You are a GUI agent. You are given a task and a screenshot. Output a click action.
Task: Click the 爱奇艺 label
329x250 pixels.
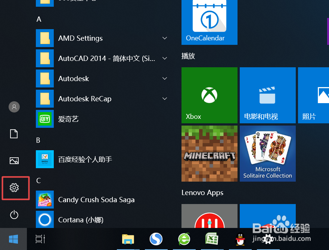click(x=68, y=119)
